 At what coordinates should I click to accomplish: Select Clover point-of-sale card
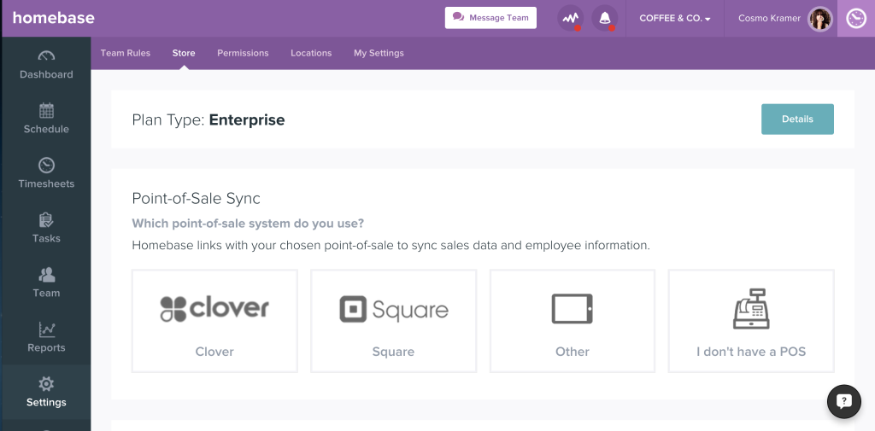[214, 321]
